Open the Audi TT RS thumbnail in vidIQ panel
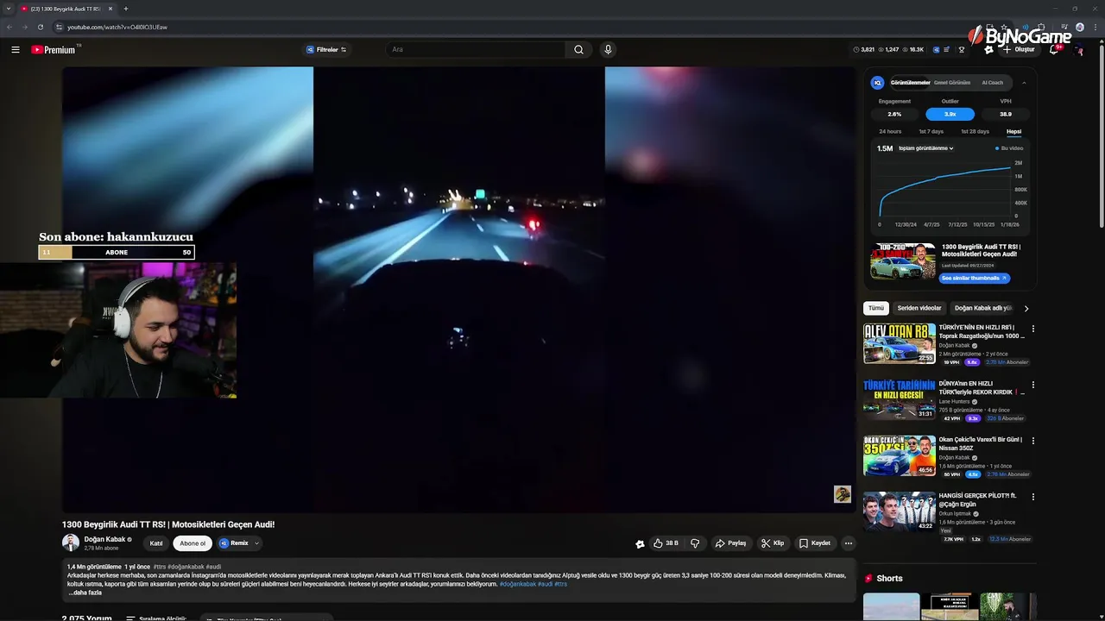The width and height of the screenshot is (1105, 621). tap(903, 261)
